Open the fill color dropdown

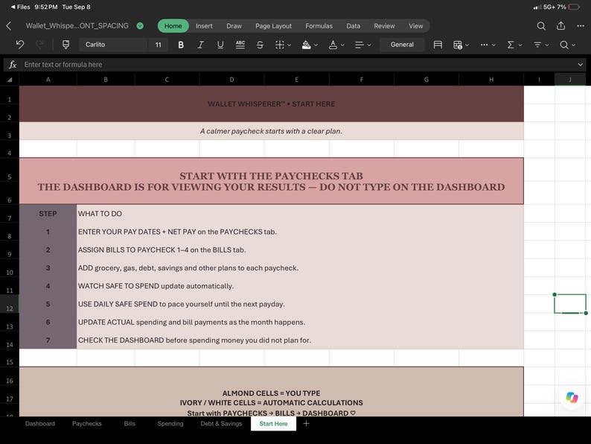click(x=310, y=45)
